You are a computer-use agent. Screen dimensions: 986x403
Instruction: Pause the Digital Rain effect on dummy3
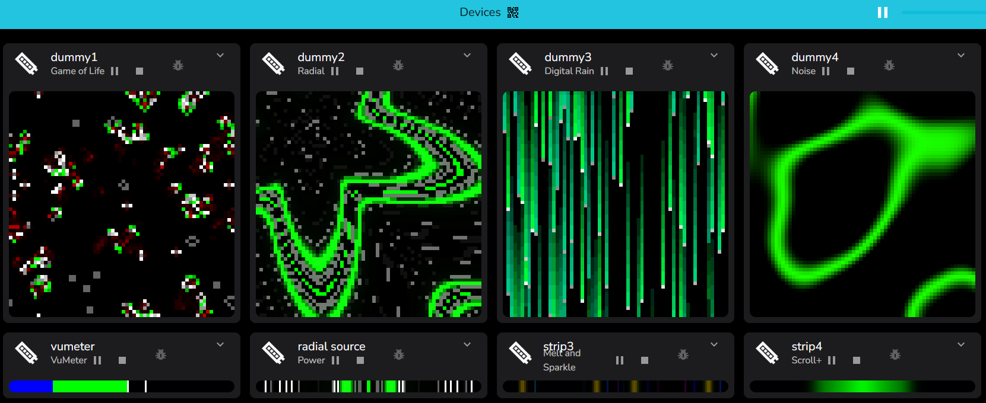click(604, 71)
